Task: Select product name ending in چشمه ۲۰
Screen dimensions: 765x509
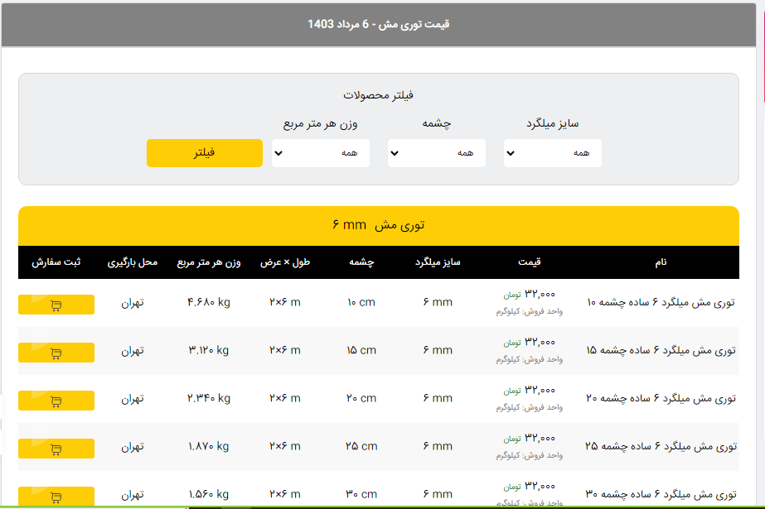Action: (x=661, y=398)
